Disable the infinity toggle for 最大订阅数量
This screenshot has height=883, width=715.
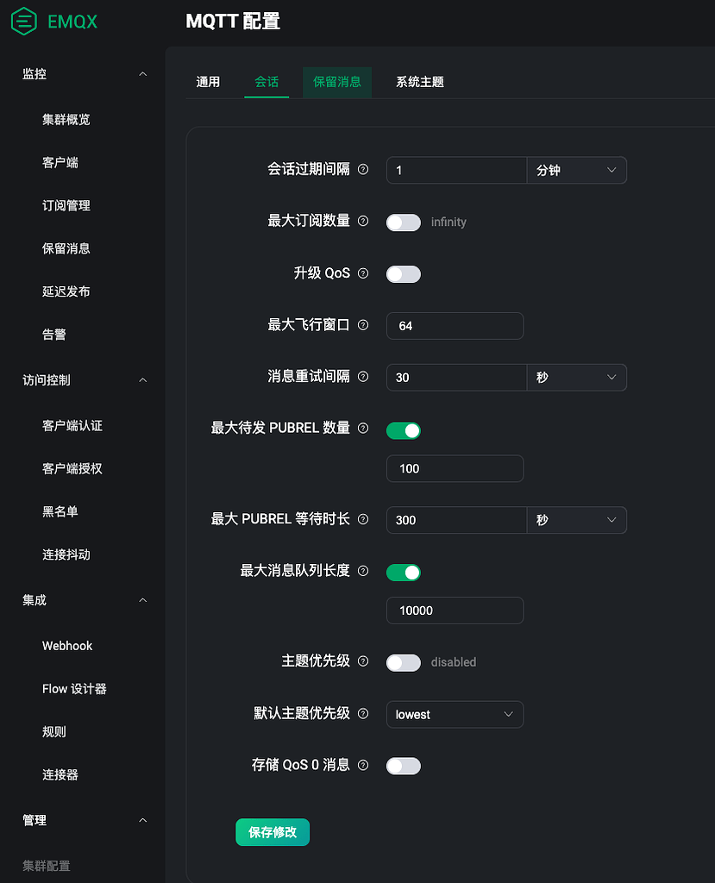click(403, 222)
